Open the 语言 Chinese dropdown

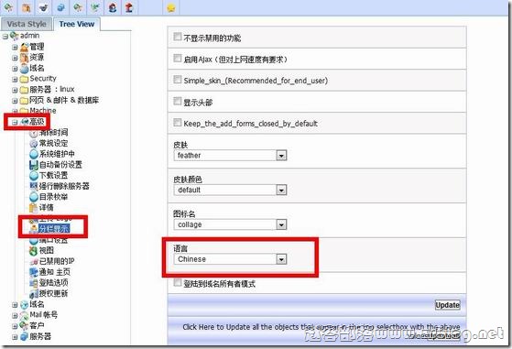[x=230, y=259]
